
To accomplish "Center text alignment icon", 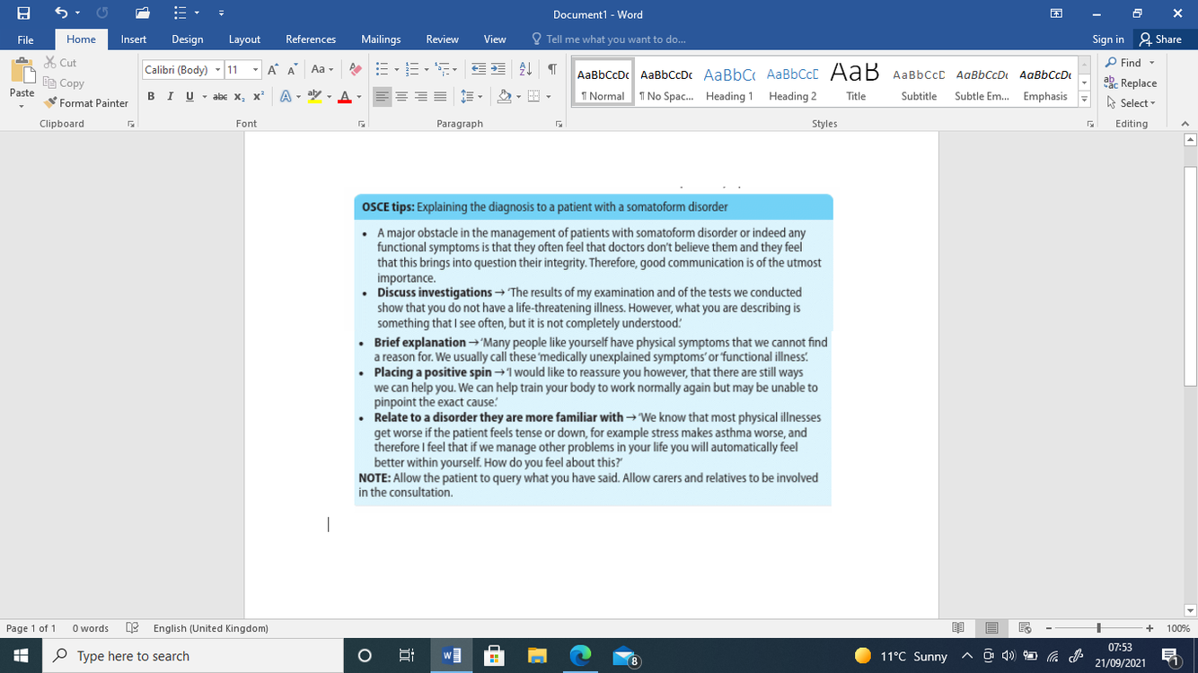I will [401, 96].
